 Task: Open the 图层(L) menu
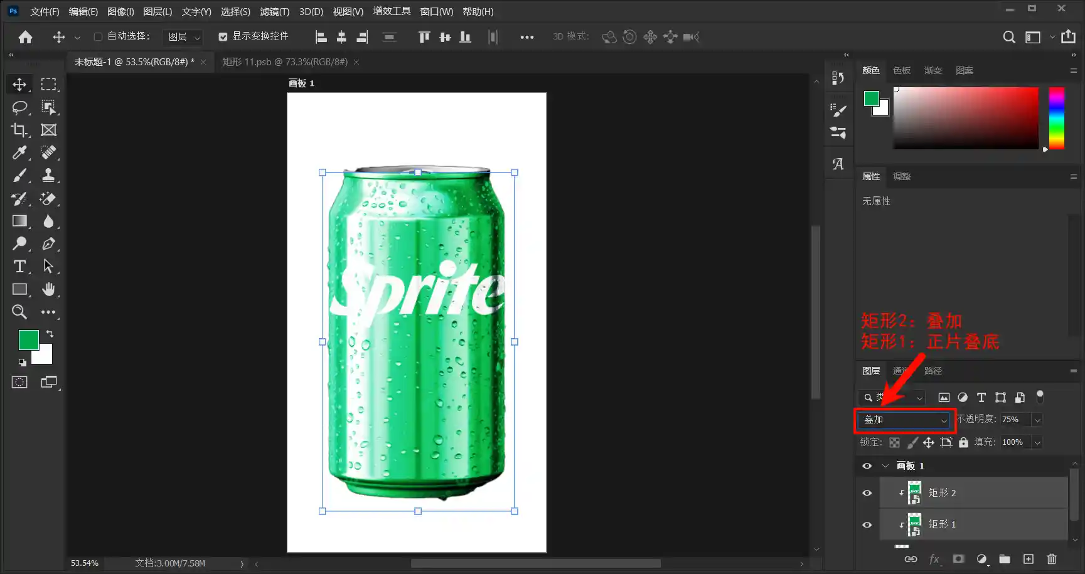(158, 11)
